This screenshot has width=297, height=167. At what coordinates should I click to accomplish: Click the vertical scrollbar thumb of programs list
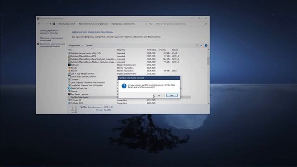tap(208, 61)
